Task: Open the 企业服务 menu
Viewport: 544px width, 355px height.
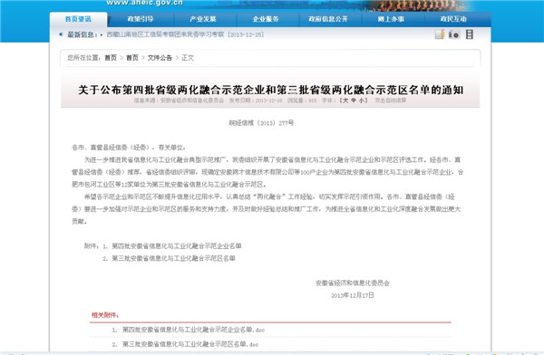Action: [x=266, y=19]
